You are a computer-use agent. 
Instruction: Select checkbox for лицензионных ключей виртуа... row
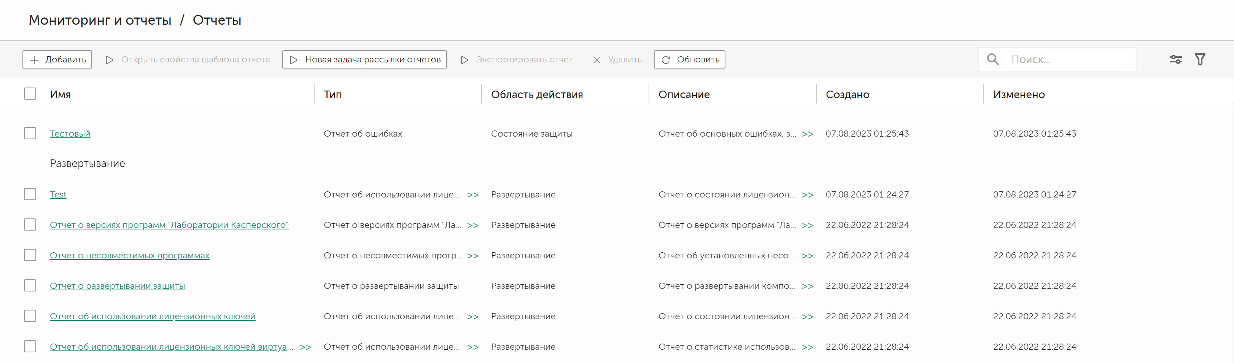tap(30, 346)
